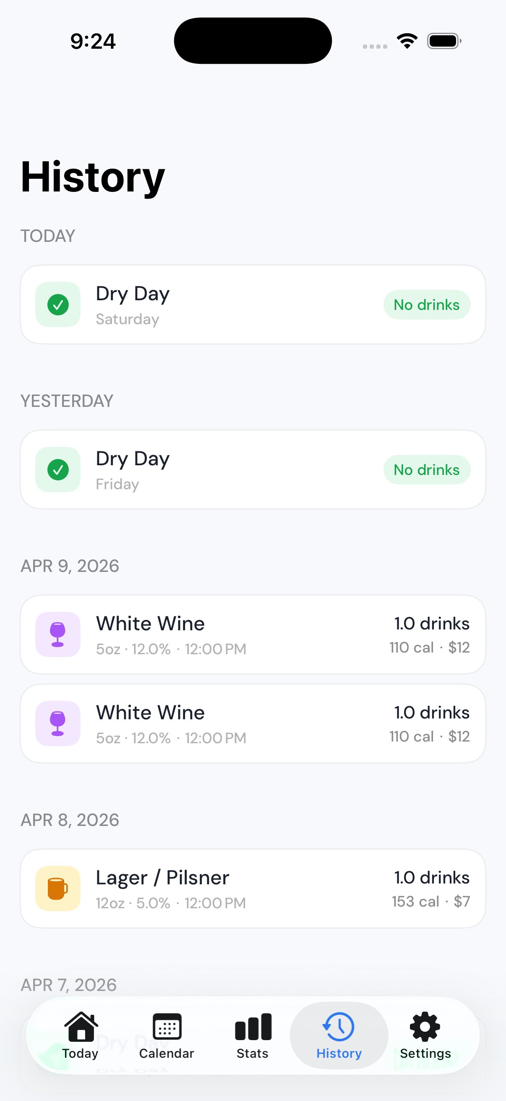Tap the battery indicator icon
This screenshot has width=506, height=1101.
443,41
